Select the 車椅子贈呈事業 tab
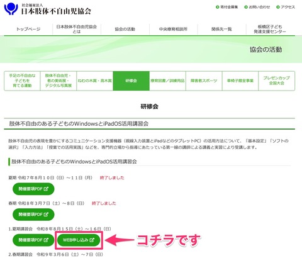This screenshot has width=302, height=263. [240, 81]
